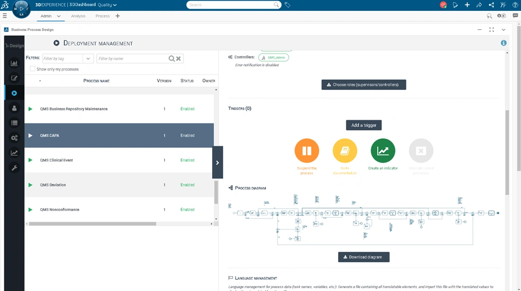Open the bar chart sidebar icon
521x291 pixels.
14,63
